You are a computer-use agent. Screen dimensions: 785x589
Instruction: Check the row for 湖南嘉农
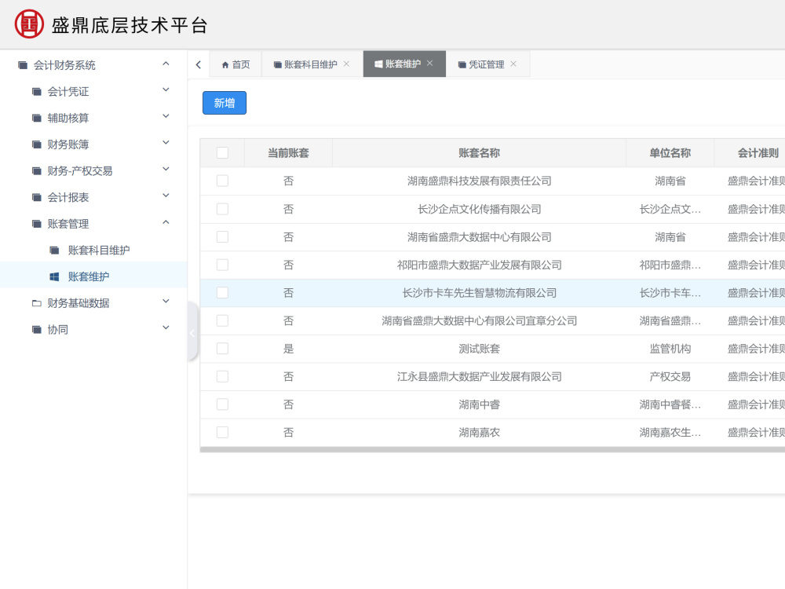pyautogui.click(x=222, y=433)
